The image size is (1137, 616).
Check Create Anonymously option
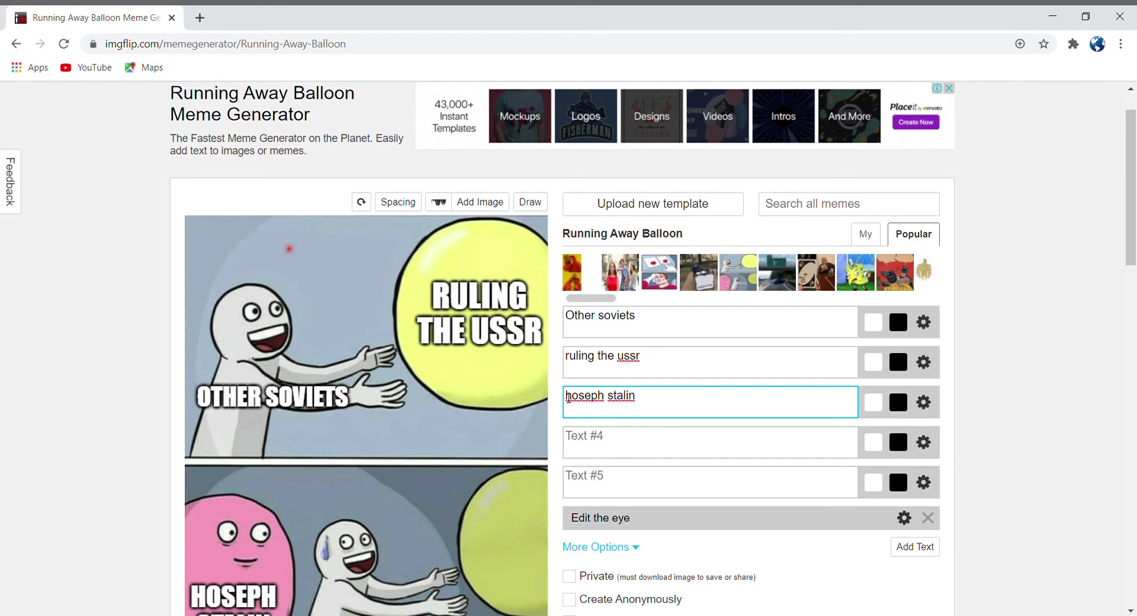click(569, 599)
